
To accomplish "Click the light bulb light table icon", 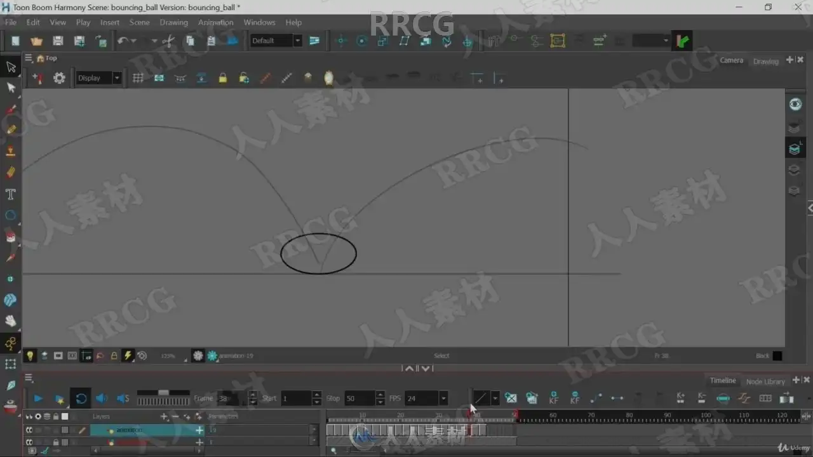I will pyautogui.click(x=30, y=356).
